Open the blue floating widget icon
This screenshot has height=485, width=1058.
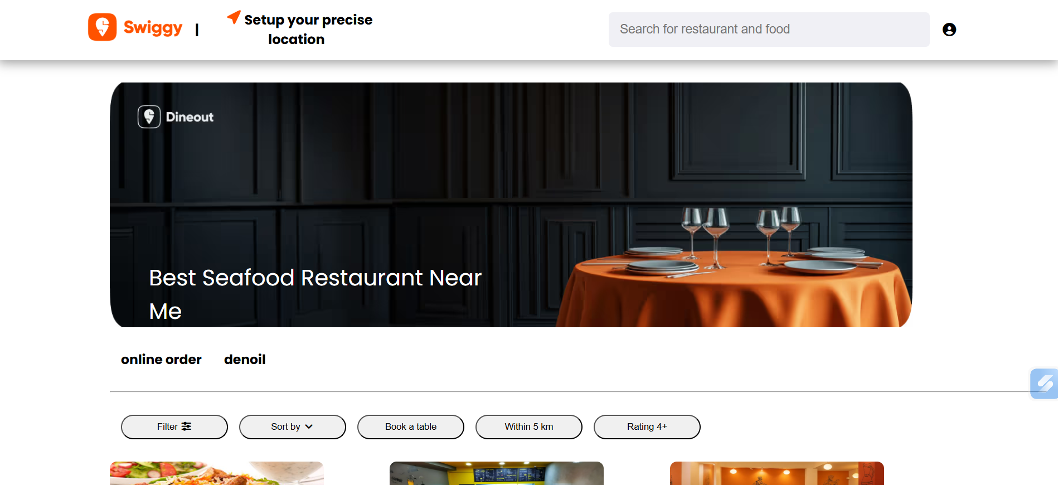[x=1044, y=384]
